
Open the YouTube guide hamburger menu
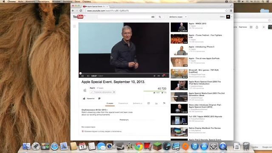(x=74, y=26)
